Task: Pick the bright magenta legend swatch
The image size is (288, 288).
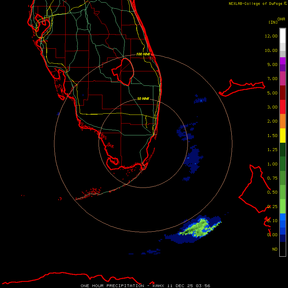Action: (x=283, y=61)
